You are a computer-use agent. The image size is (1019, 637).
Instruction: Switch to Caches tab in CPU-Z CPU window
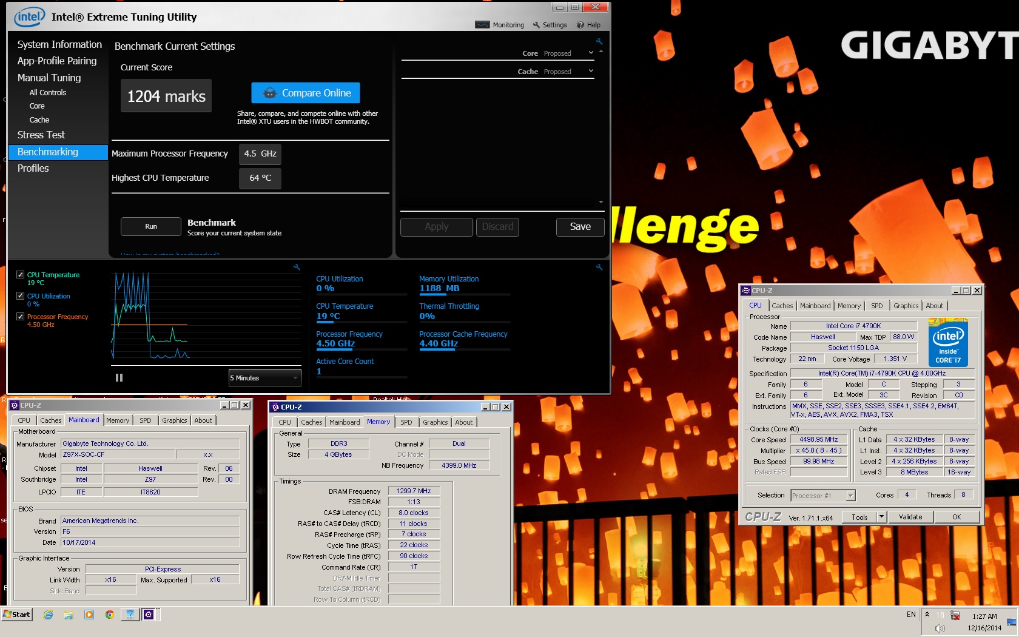pos(782,306)
